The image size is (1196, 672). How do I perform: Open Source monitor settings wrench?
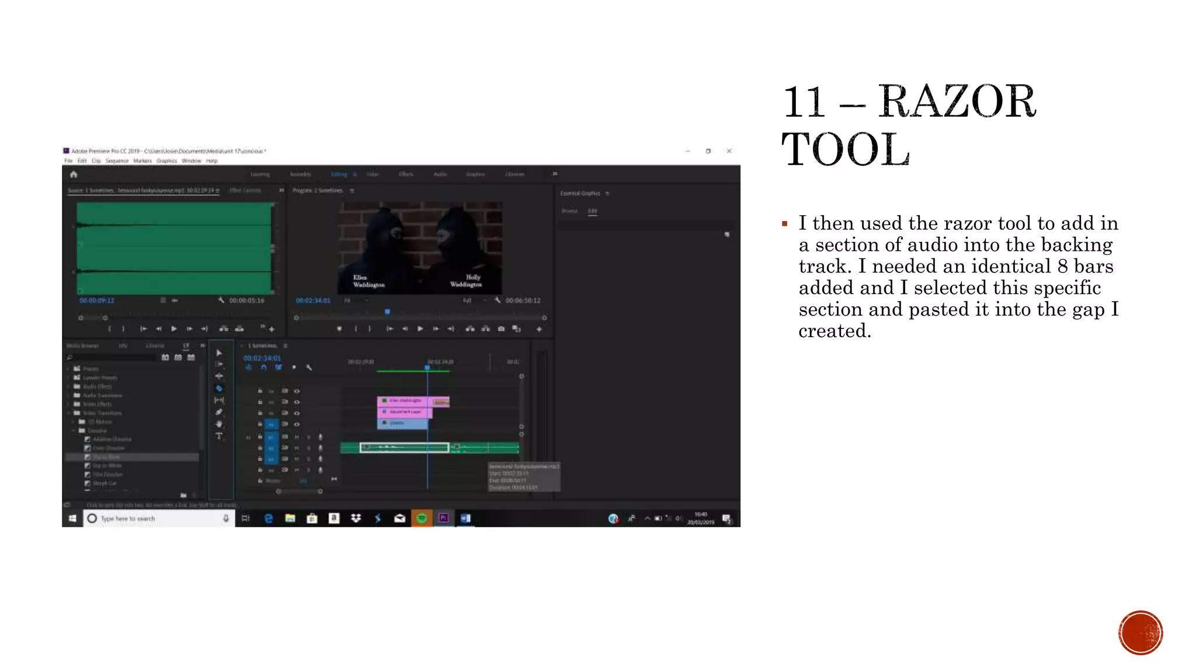tap(221, 300)
